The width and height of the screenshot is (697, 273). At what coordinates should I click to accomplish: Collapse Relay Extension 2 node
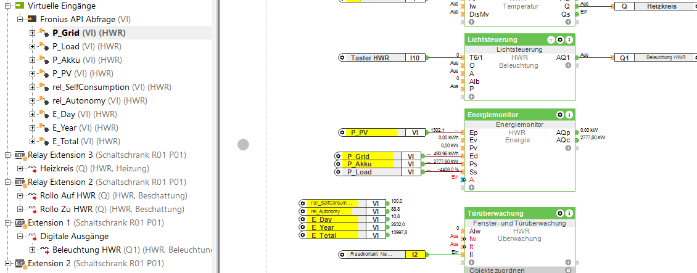7,182
